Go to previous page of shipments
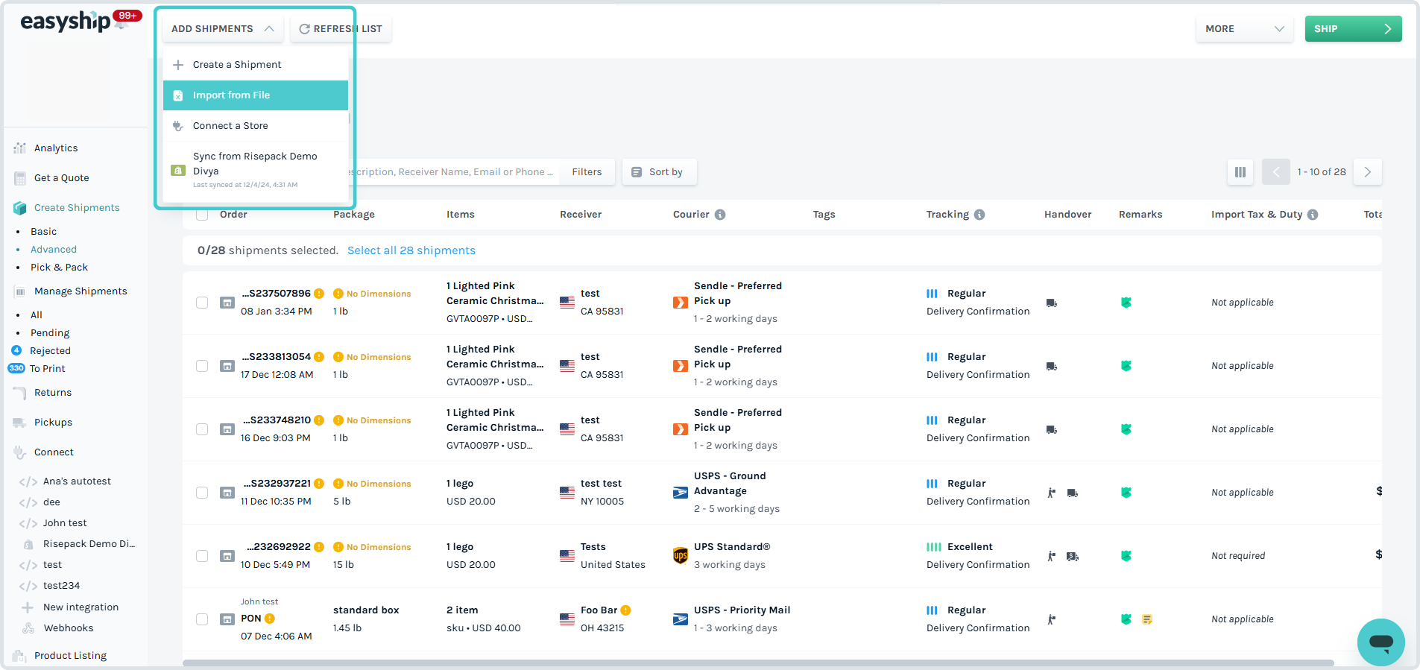This screenshot has height=670, width=1420. coord(1276,172)
